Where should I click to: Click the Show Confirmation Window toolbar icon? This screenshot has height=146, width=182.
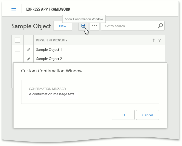[x=83, y=26]
